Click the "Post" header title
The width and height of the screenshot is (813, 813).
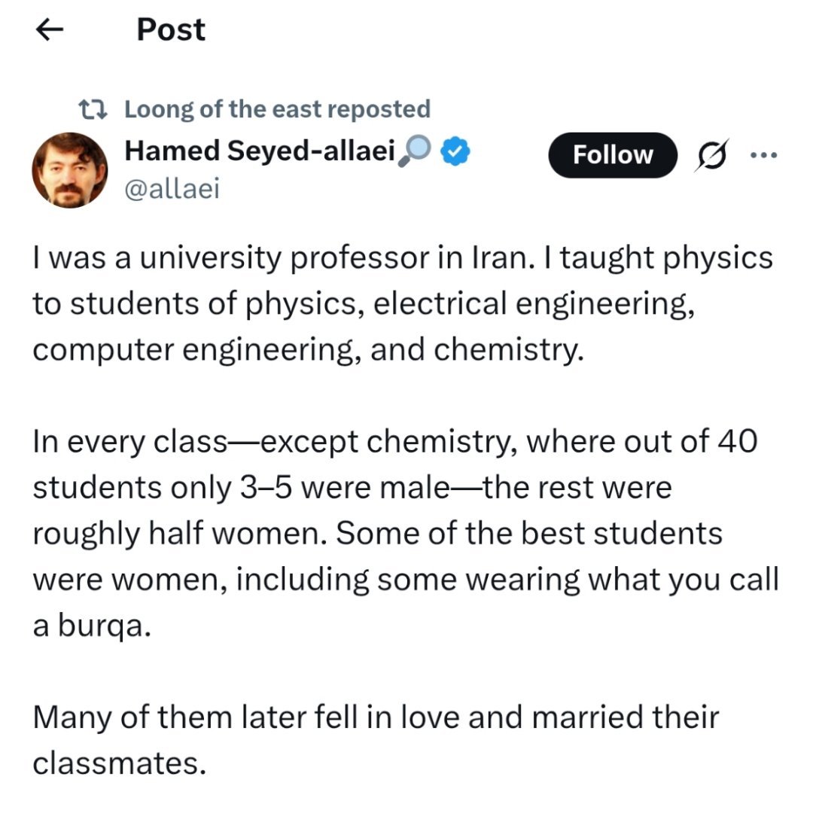pyautogui.click(x=171, y=30)
